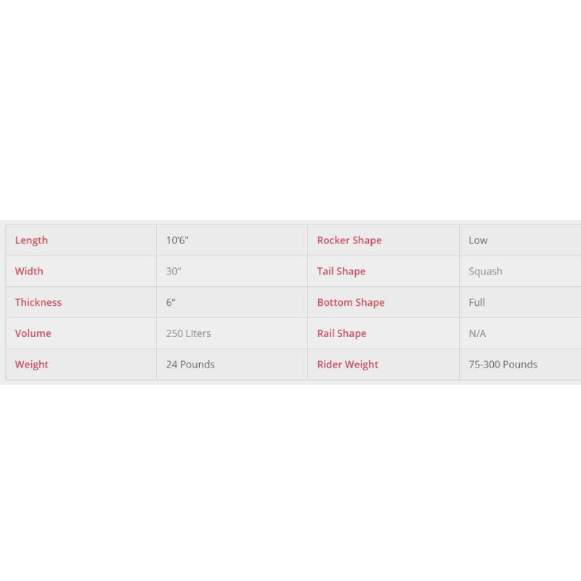Viewport: 581px width, 581px height.
Task: Click the Bottom Shape label
Action: point(351,302)
